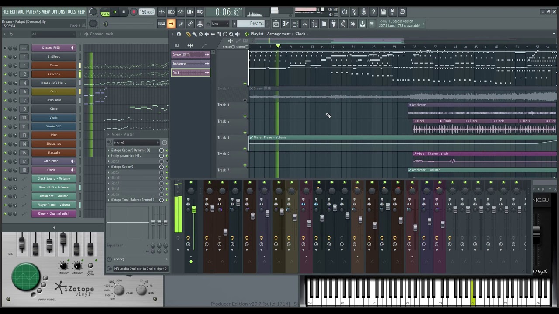Open the Line snap dropdown
The image size is (559, 314).
221,24
